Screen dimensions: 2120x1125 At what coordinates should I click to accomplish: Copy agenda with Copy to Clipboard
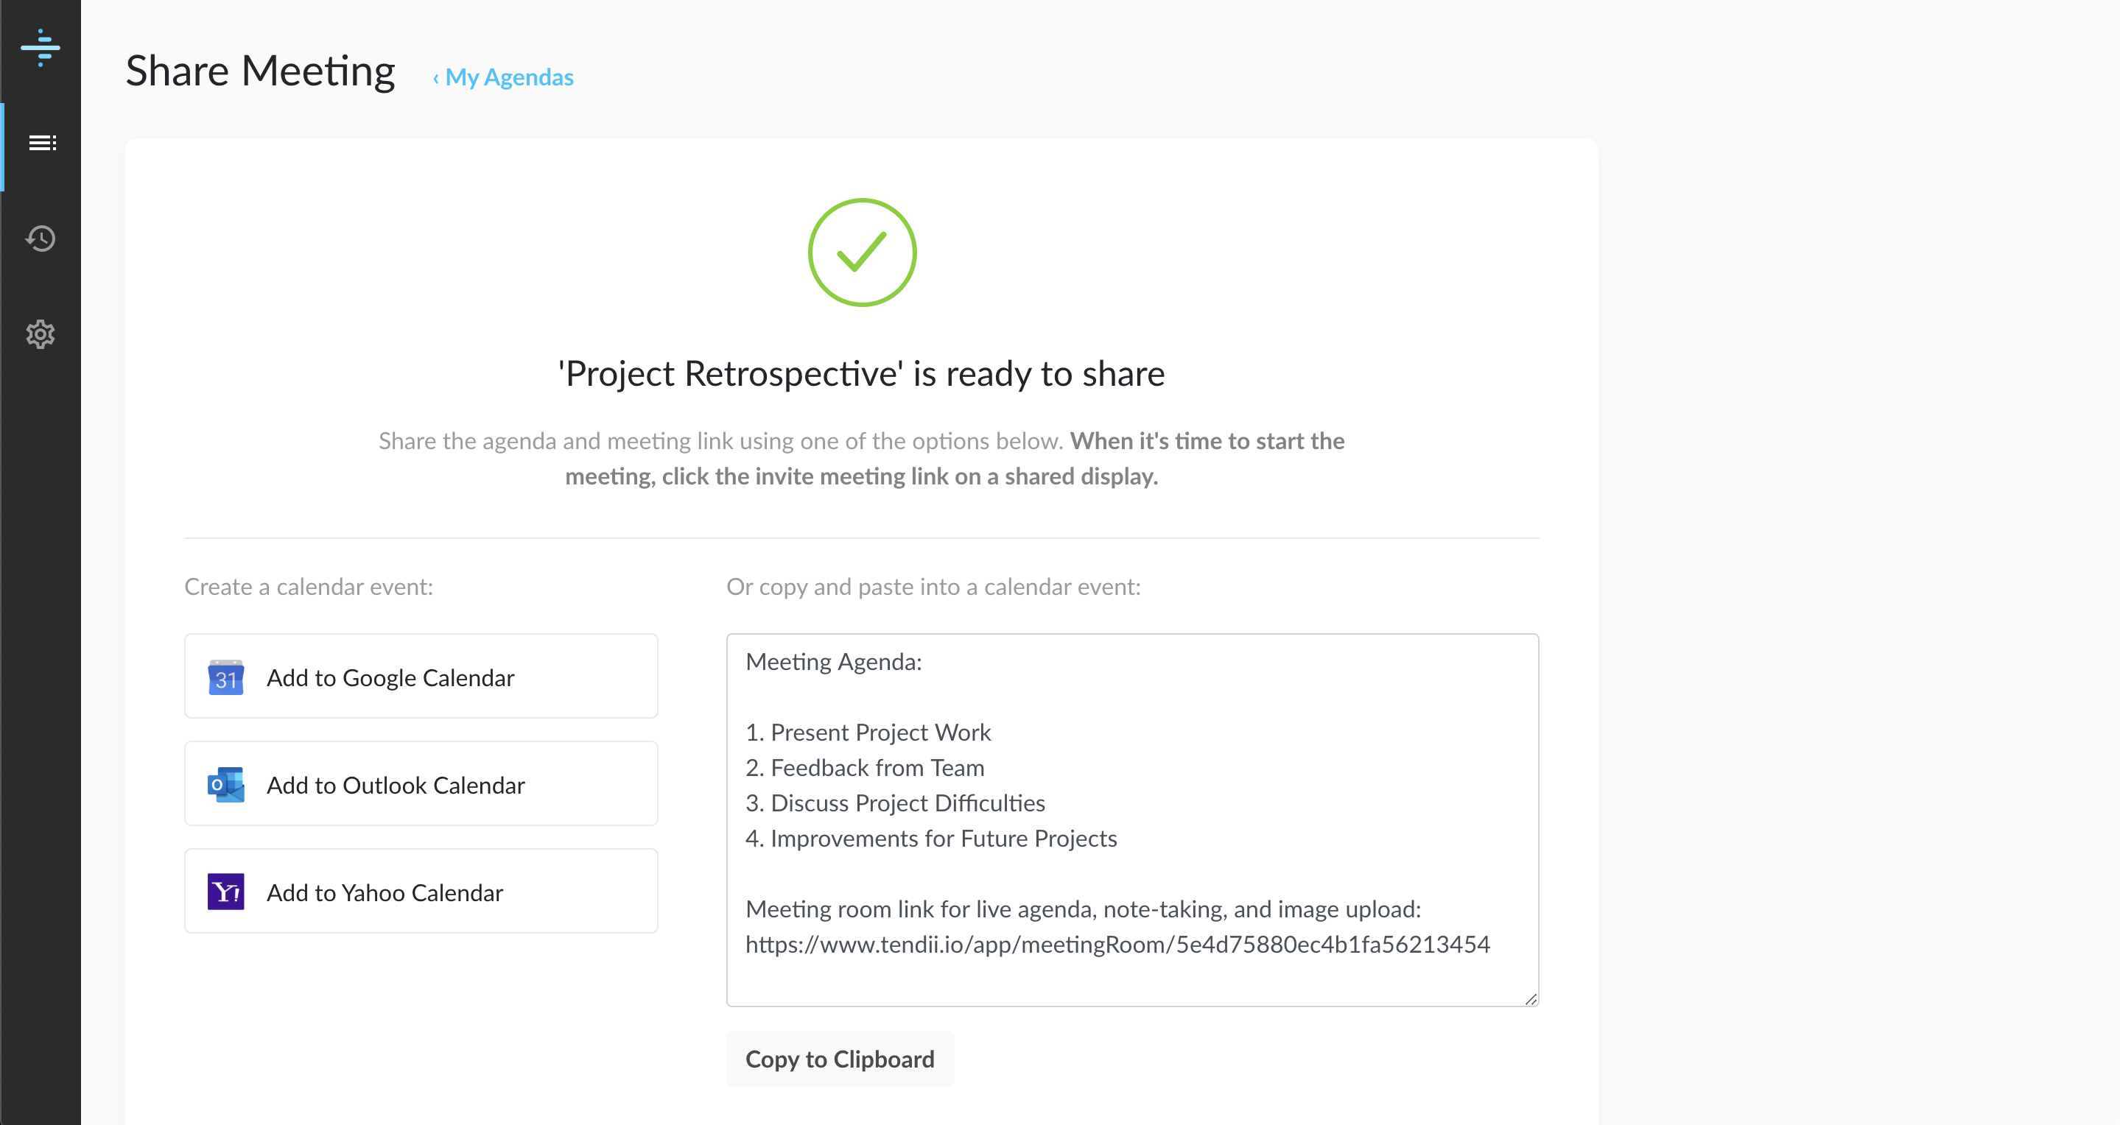840,1059
